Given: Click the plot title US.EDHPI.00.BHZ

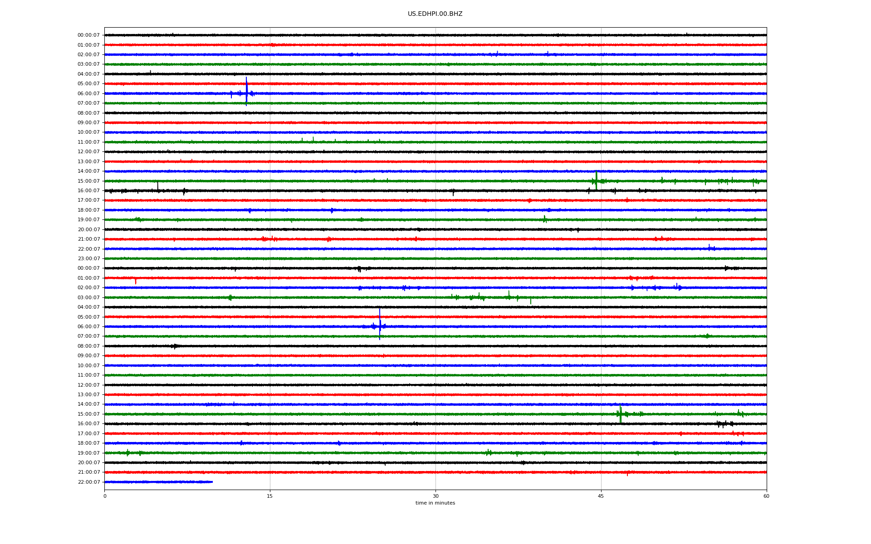Looking at the screenshot, I should [x=435, y=14].
